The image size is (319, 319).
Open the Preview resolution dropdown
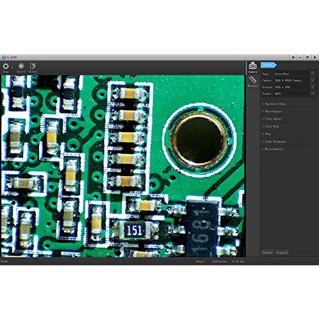pyautogui.click(x=313, y=87)
